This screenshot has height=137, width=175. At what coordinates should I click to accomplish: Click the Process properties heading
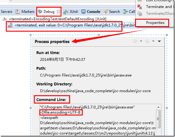point(52,41)
